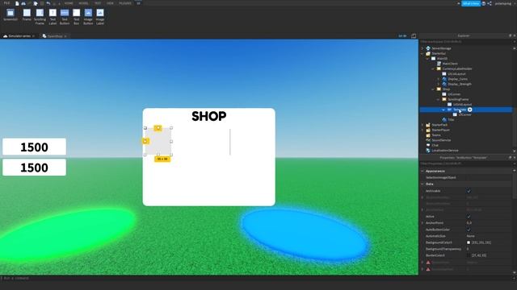Toggle the Active property checkbox
This screenshot has height=290, width=517.
(469, 217)
